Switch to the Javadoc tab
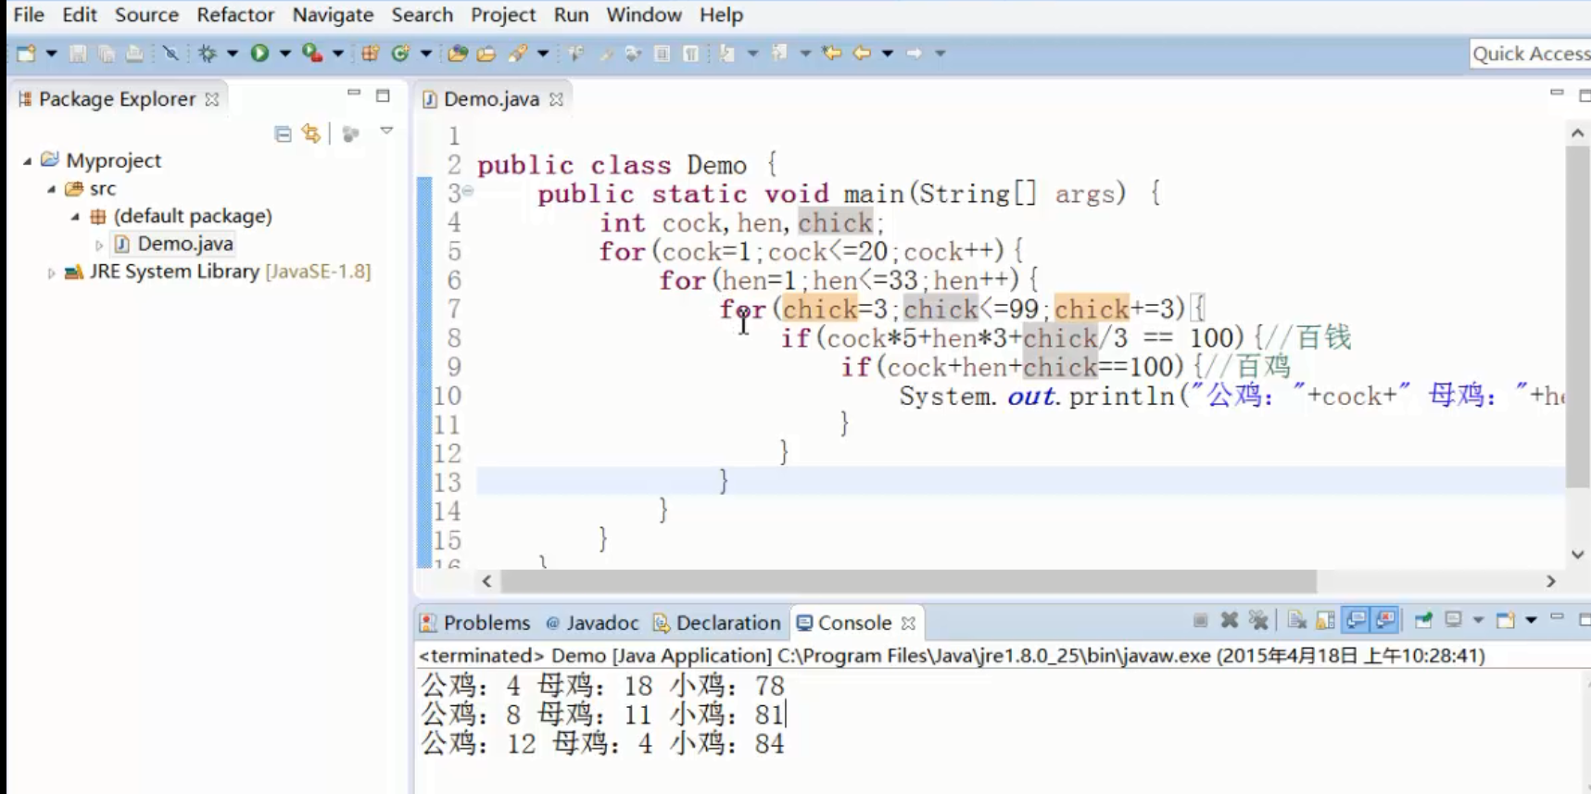The image size is (1591, 794). click(x=592, y=623)
